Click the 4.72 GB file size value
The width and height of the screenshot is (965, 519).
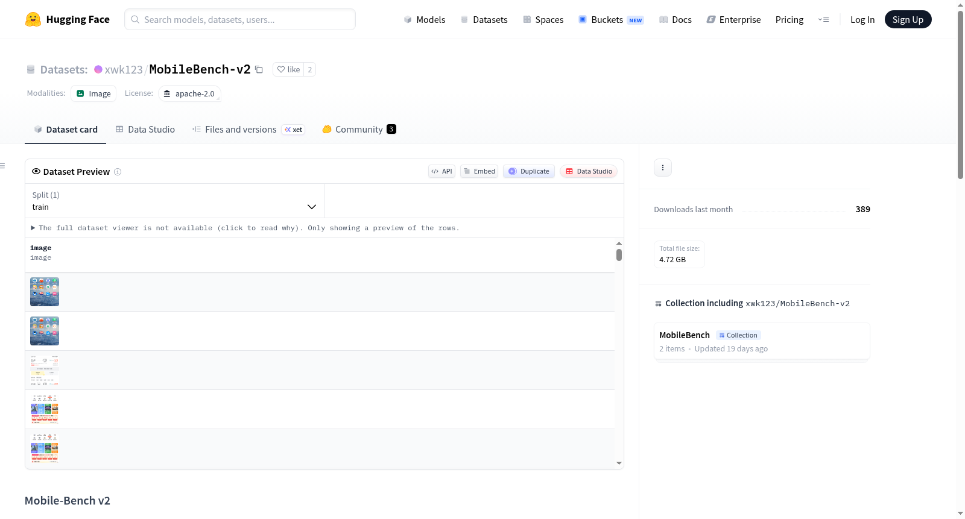[x=672, y=260]
